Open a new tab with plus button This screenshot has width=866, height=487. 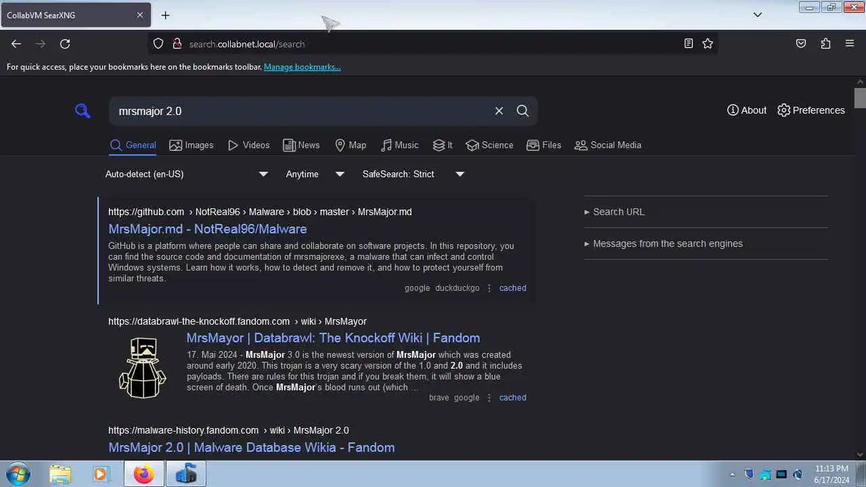click(165, 15)
